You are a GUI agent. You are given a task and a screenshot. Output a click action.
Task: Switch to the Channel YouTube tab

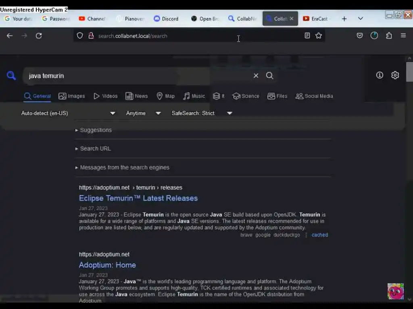(x=92, y=19)
